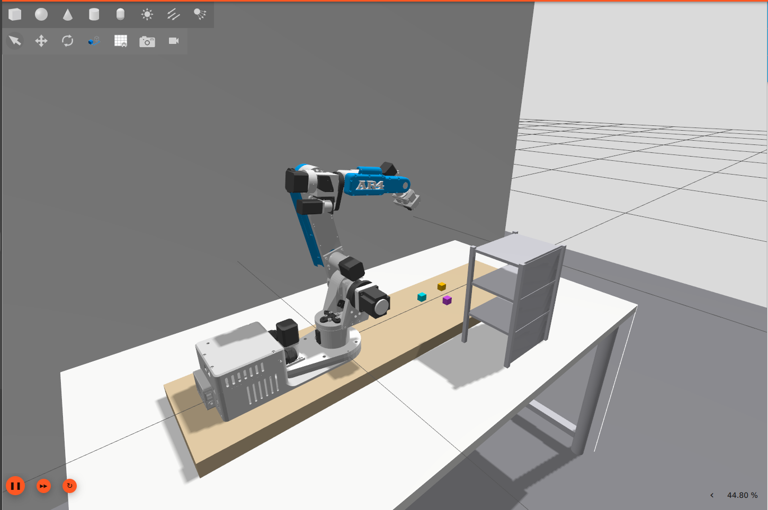
Task: Expand the real time factor details arrow
Action: (x=712, y=495)
